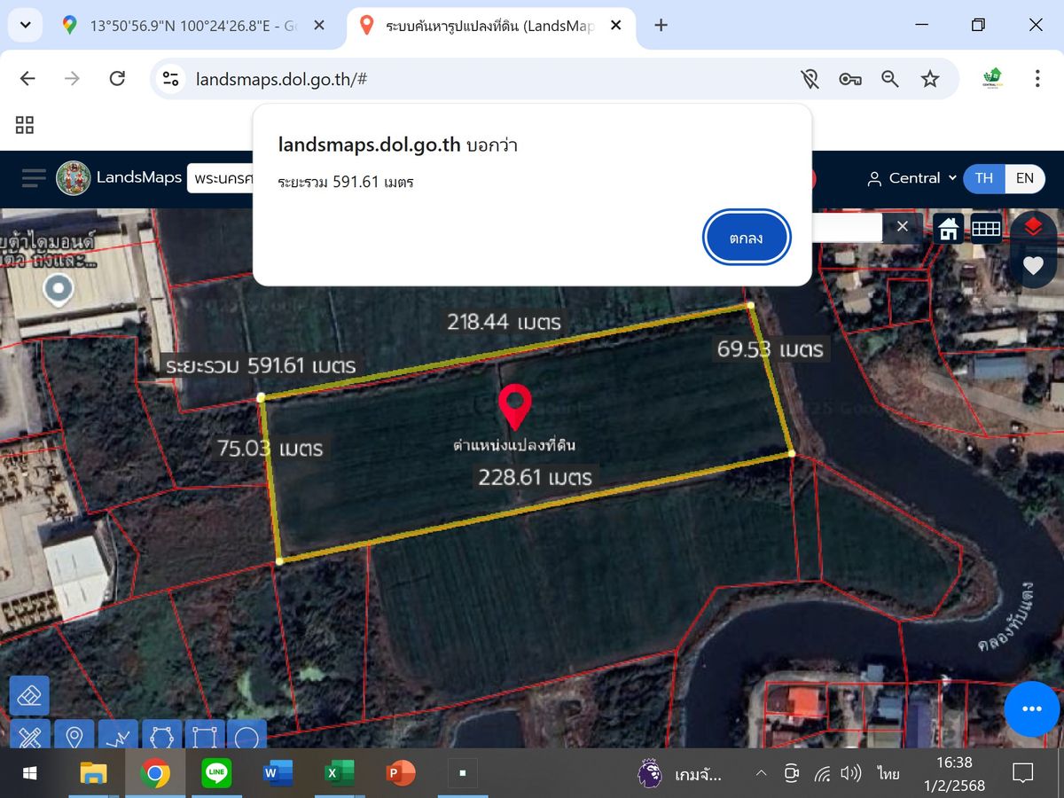
Task: Switch language to TH
Action: coord(984,178)
